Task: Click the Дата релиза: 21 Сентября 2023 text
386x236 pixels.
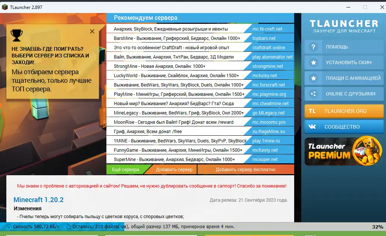Action: click(x=249, y=200)
